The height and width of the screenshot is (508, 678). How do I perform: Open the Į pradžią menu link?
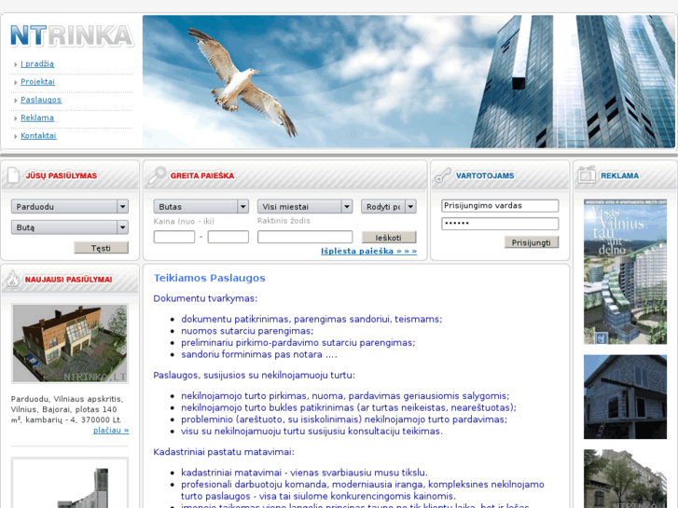(37, 63)
